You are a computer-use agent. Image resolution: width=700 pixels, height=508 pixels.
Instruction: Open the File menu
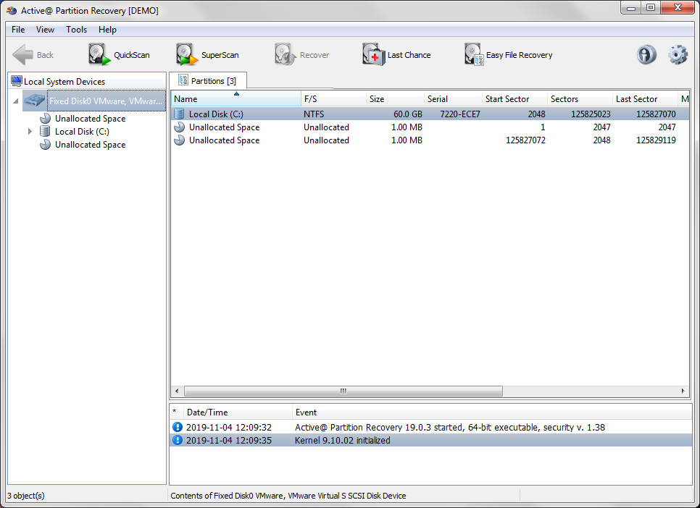click(18, 30)
